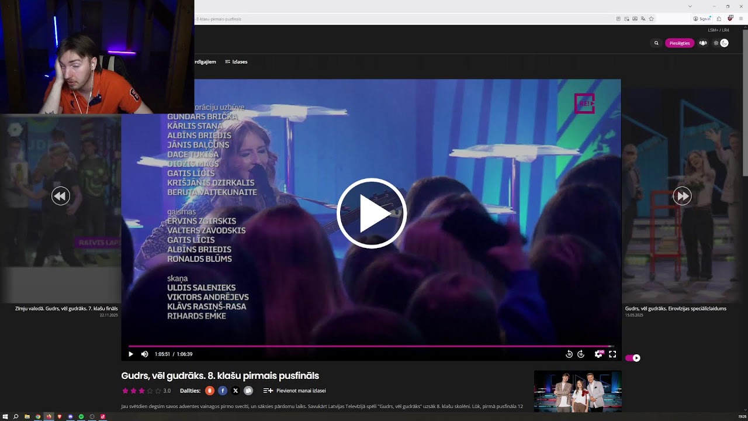Image resolution: width=748 pixels, height=421 pixels.
Task: Open Chrome from the taskbar
Action: pos(38,416)
